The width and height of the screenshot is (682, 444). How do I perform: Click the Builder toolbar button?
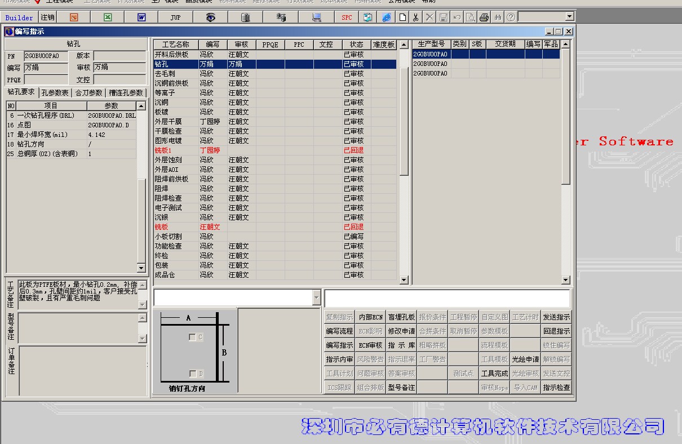[19, 17]
